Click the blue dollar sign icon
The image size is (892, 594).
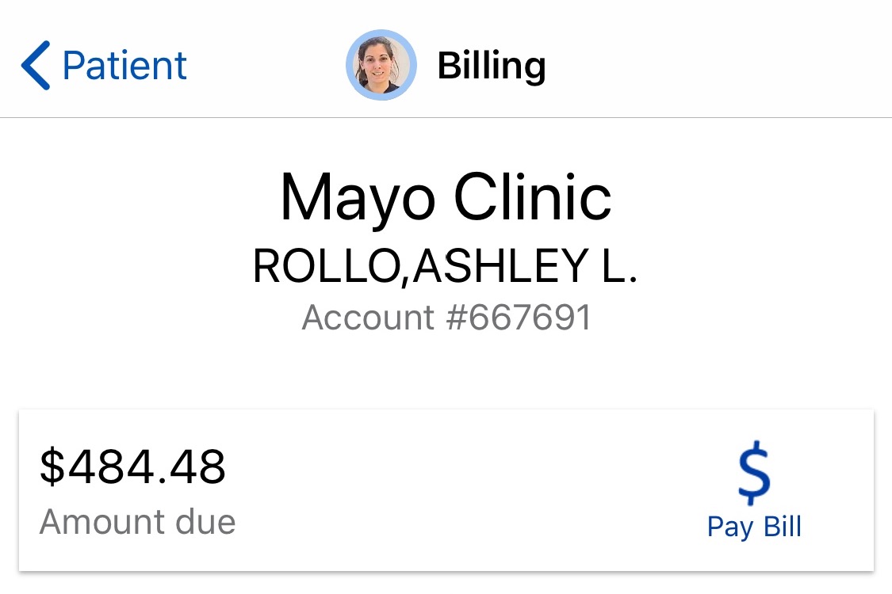pos(754,473)
